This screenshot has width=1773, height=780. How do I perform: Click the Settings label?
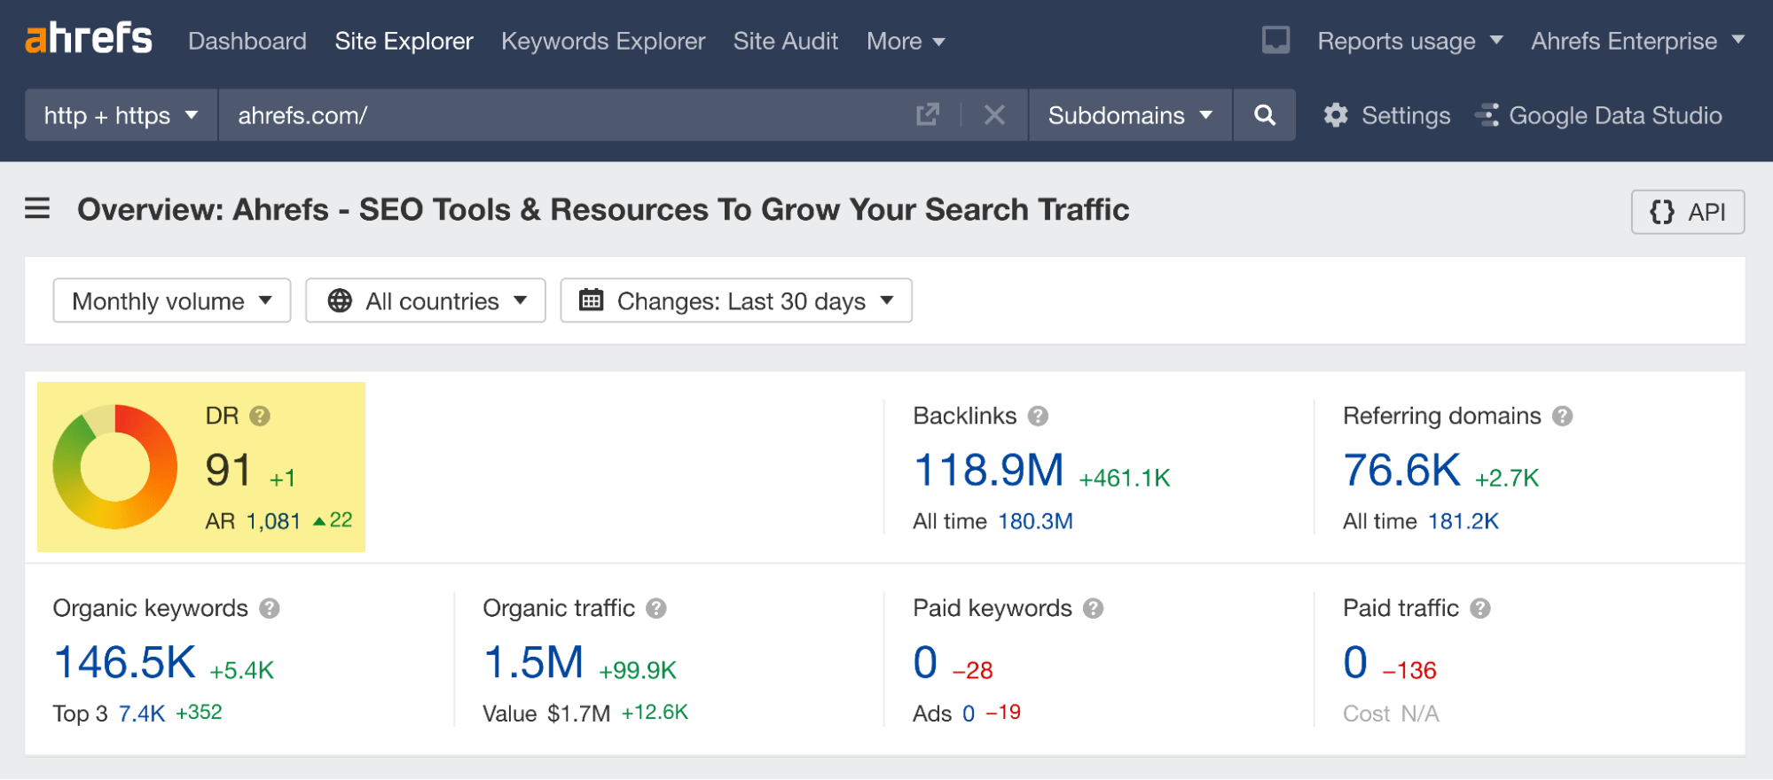(1406, 115)
